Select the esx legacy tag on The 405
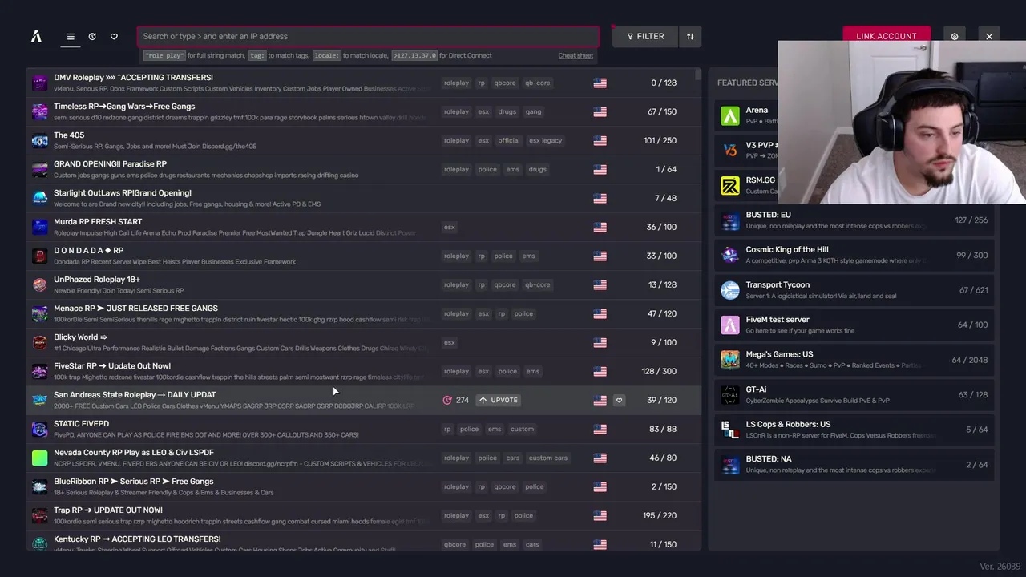The width and height of the screenshot is (1026, 577). pyautogui.click(x=546, y=140)
